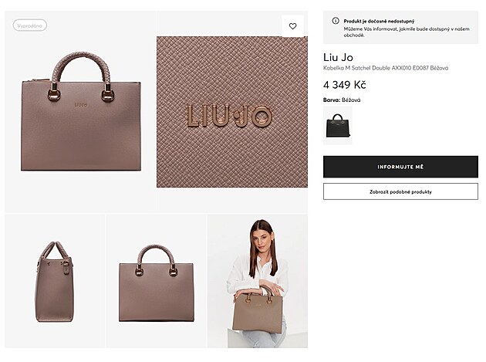Click the info icon in unavailability notice
The image size is (486, 362).
[336, 21]
